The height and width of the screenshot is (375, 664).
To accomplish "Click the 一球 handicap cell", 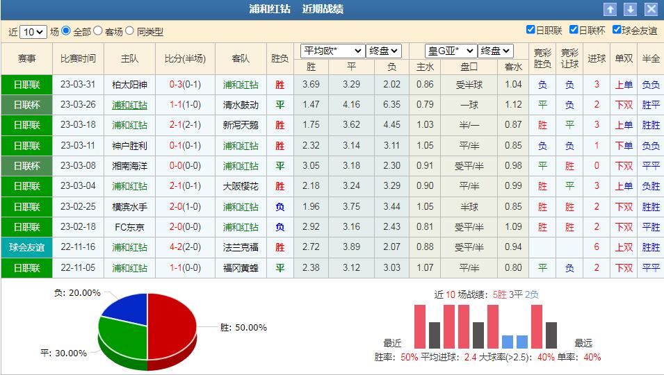I will click(x=469, y=105).
